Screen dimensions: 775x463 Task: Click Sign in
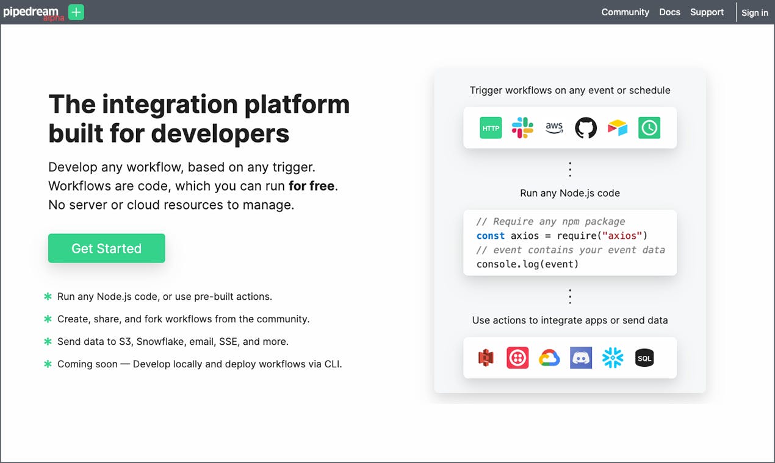tap(755, 13)
